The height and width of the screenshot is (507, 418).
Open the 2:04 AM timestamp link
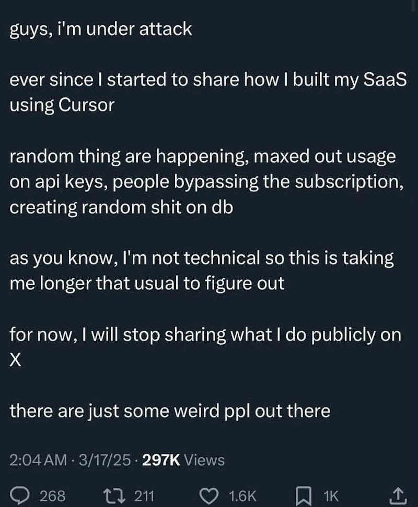[x=39, y=460]
